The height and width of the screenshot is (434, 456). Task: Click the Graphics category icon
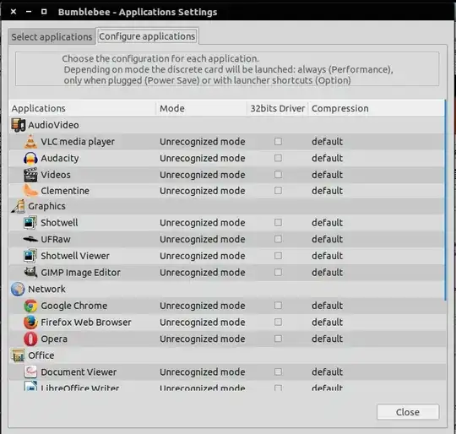point(18,206)
